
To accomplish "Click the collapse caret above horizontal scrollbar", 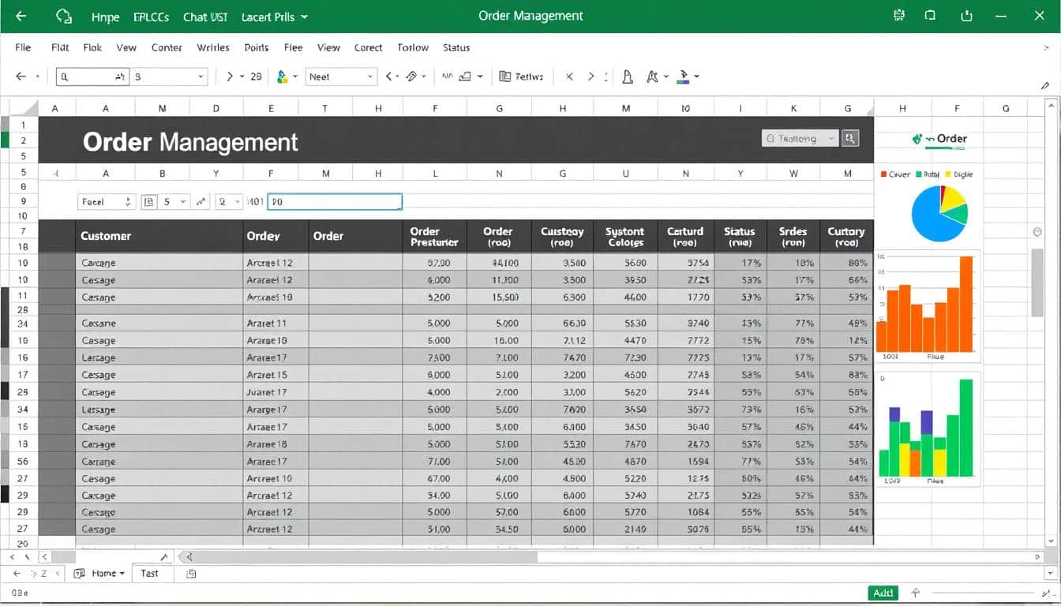I will [164, 557].
